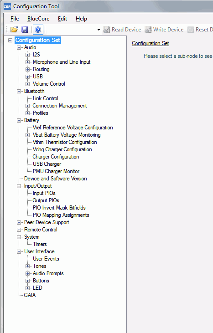Expand the Buttons node
Image resolution: width=213 pixels, height=333 pixels.
[28, 281]
